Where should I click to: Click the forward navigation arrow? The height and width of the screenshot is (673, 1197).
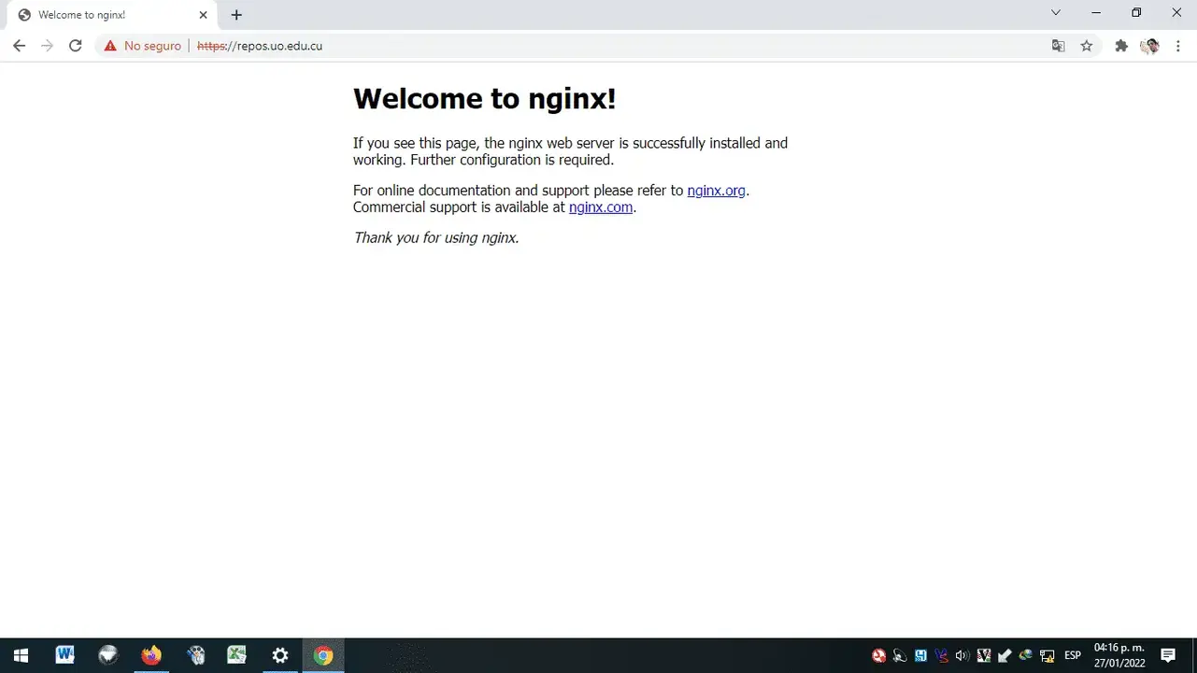[x=47, y=46]
